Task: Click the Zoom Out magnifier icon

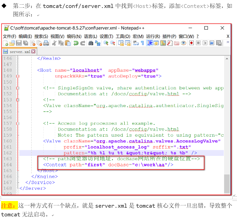Action: 113,43
